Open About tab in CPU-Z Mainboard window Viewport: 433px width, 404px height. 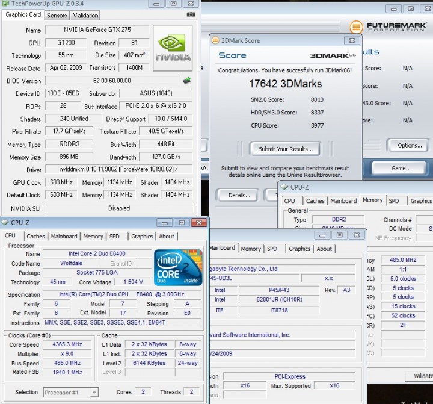click(x=324, y=249)
